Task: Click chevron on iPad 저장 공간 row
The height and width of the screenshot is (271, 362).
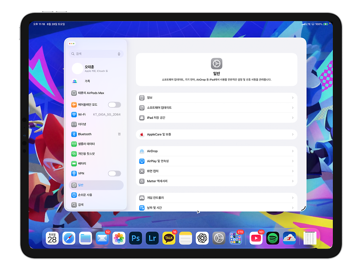Action: [293, 118]
